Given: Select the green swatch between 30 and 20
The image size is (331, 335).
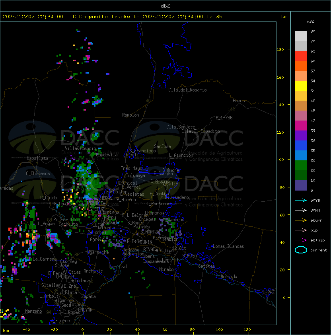Looking at the screenshot, I should [301, 166].
